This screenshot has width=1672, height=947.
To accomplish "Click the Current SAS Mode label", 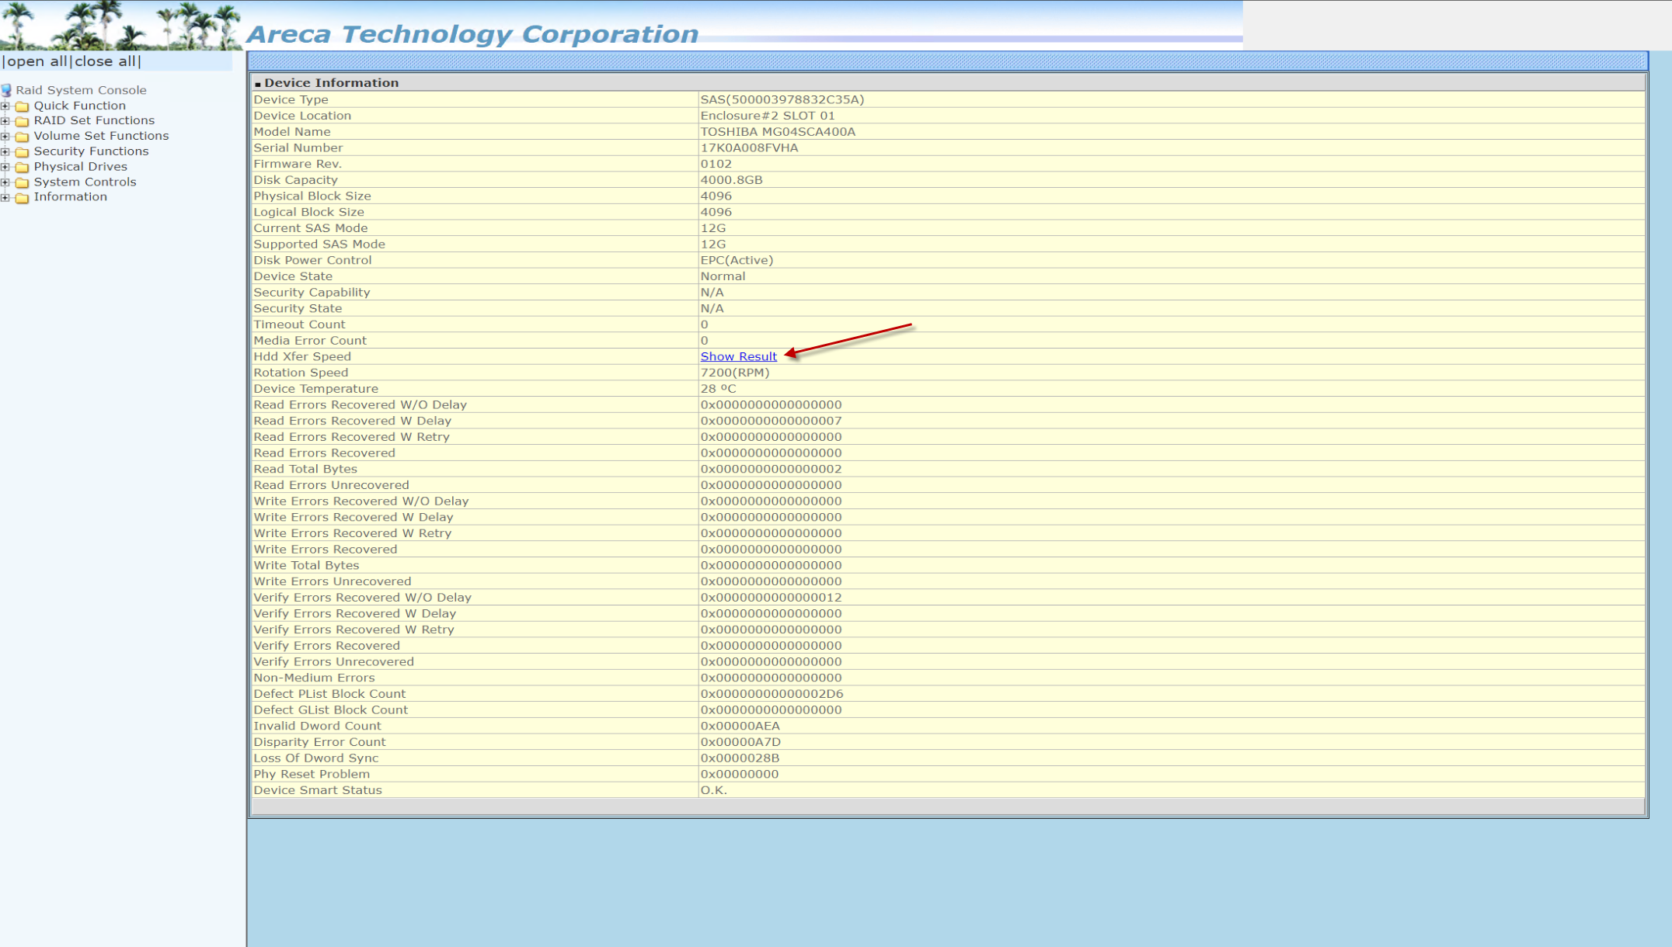I will point(311,228).
